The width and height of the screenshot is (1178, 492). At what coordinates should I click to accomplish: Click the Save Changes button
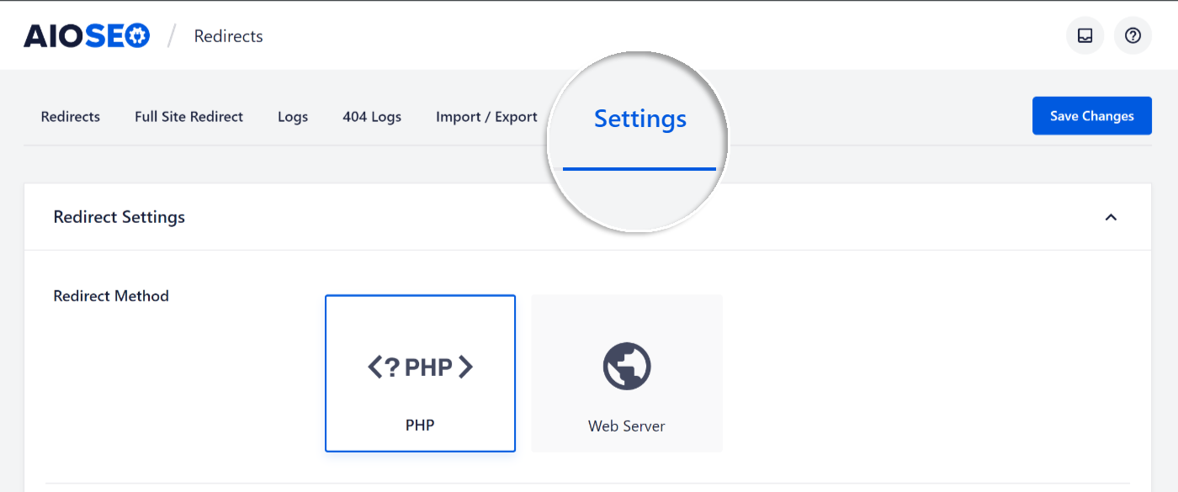1092,116
